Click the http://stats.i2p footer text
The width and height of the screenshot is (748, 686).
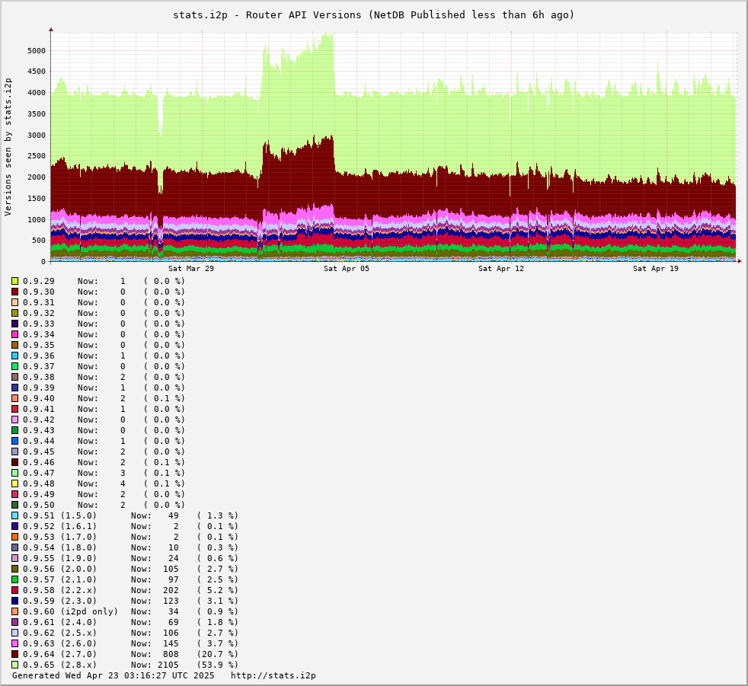pyautogui.click(x=273, y=675)
